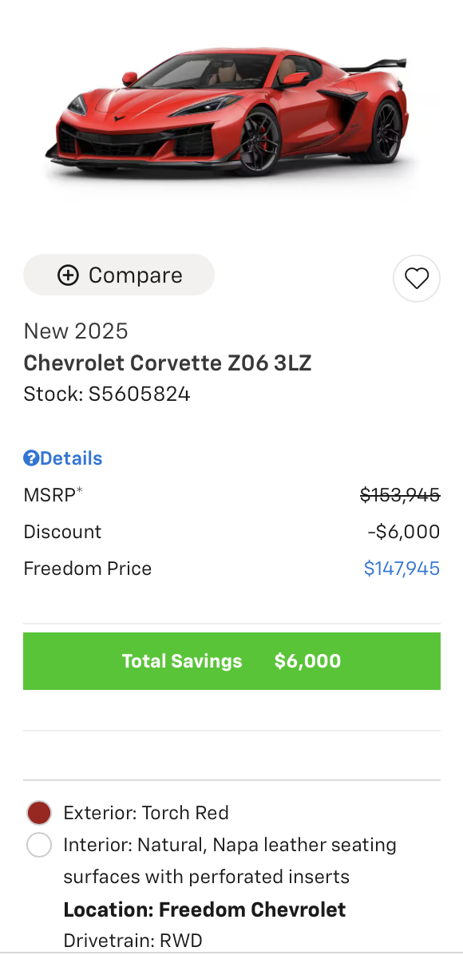Click the Discount -$6,000 amount
The image size is (463, 955).
[x=404, y=532]
